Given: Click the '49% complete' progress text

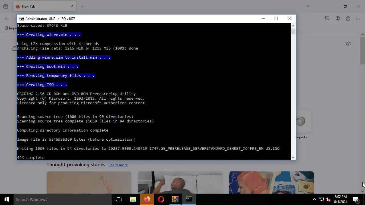Looking at the screenshot, I should click(31, 157).
